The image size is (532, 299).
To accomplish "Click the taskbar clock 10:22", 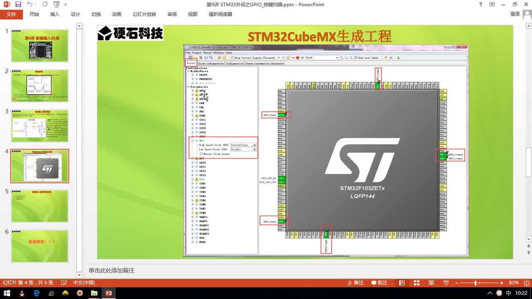I will [521, 293].
